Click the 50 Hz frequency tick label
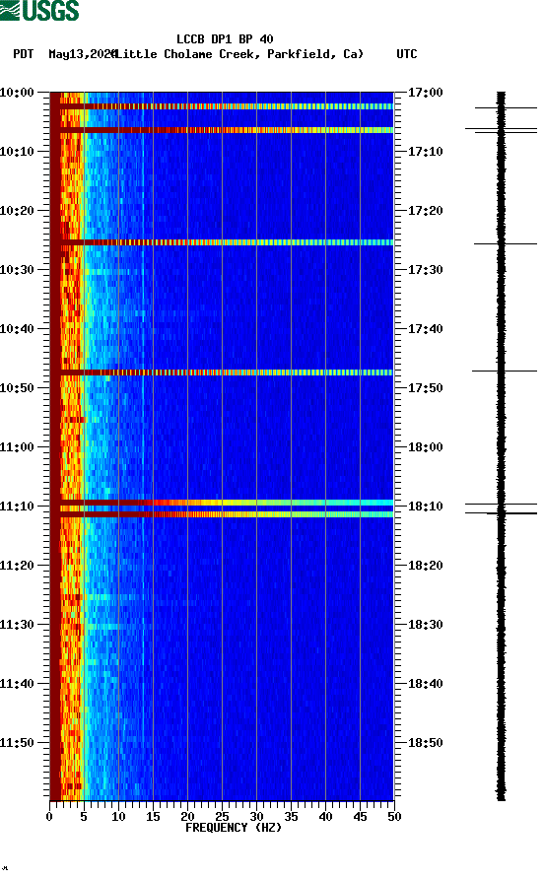Image resolution: width=544 pixels, height=879 pixels. (x=394, y=817)
